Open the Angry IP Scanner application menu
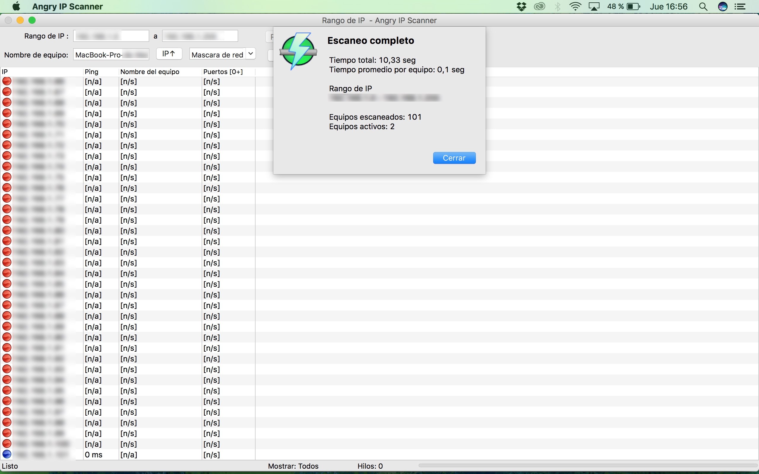Viewport: 759px width, 474px height. coord(67,6)
